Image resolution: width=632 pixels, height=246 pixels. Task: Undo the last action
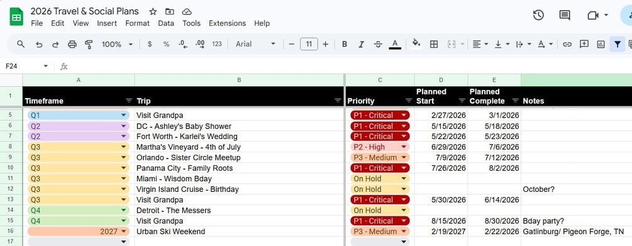[x=39, y=45]
